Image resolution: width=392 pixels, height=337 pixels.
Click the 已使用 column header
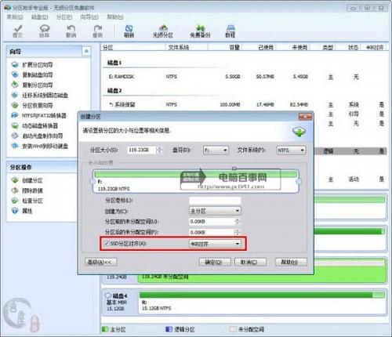click(x=260, y=47)
